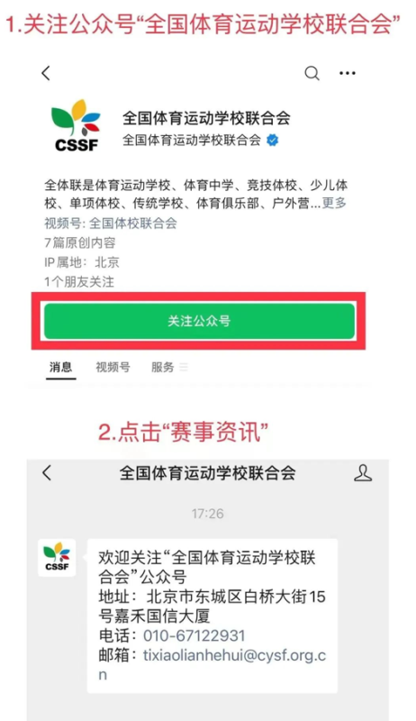This screenshot has height=721, width=416.
Task: Open the account profile person icon
Action: 363,472
